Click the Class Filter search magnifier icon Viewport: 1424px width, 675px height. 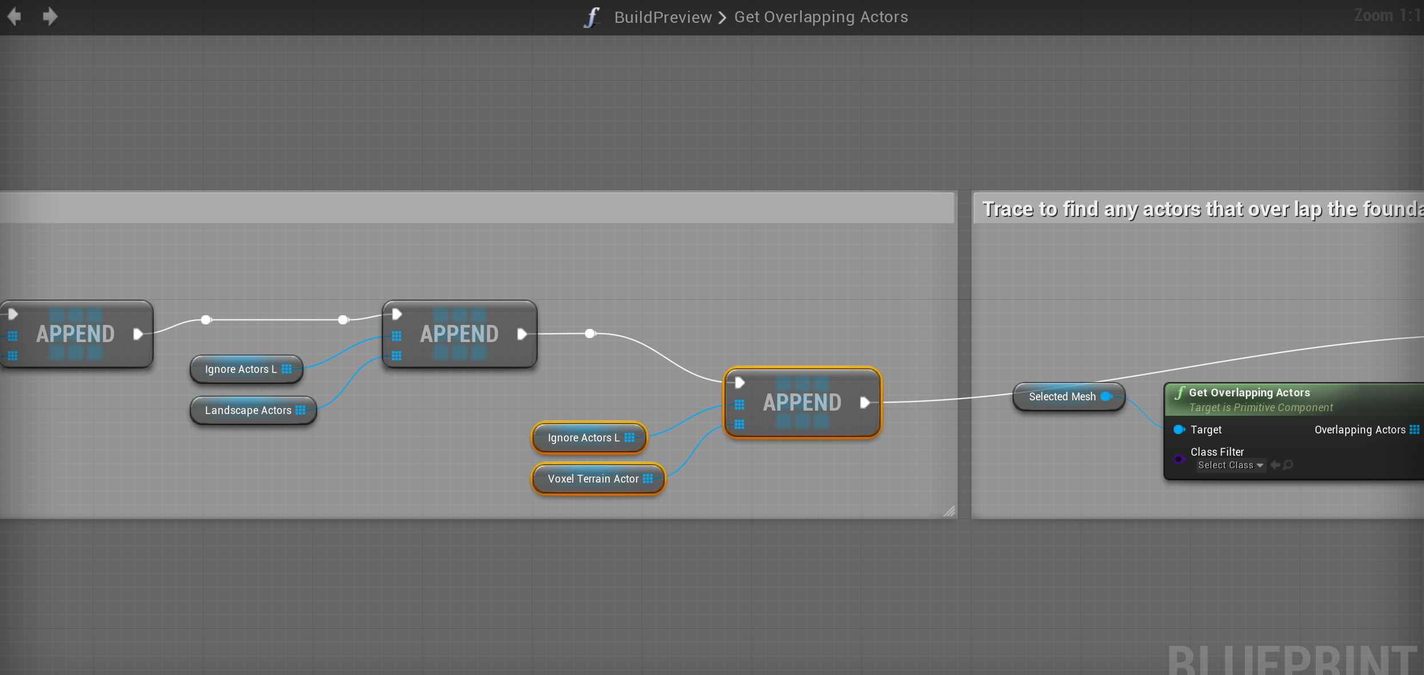pos(1288,465)
